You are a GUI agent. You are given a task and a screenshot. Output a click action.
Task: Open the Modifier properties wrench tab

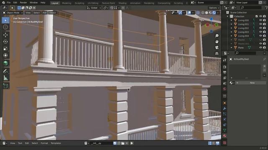(224, 108)
